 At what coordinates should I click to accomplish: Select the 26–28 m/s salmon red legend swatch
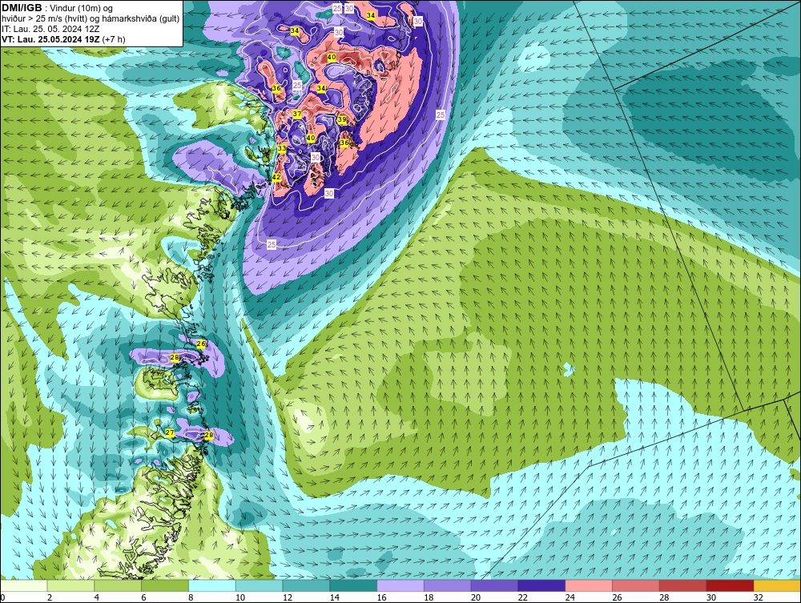(635, 585)
